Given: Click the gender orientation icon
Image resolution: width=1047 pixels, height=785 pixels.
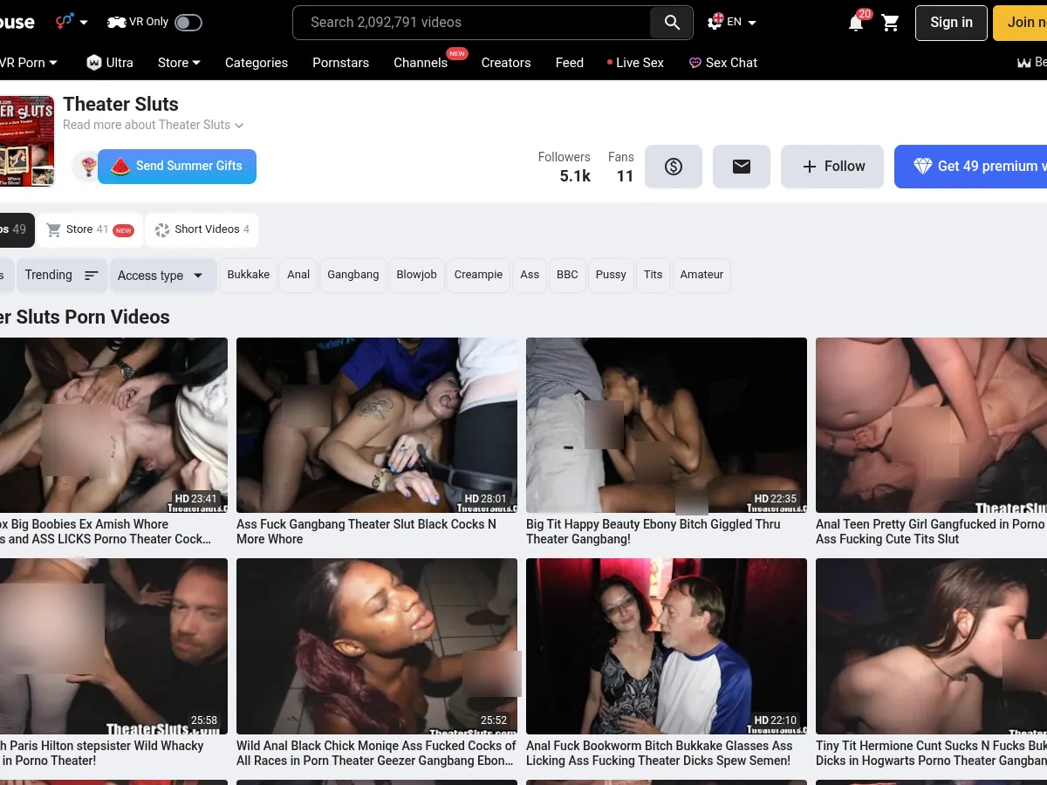Looking at the screenshot, I should point(65,21).
